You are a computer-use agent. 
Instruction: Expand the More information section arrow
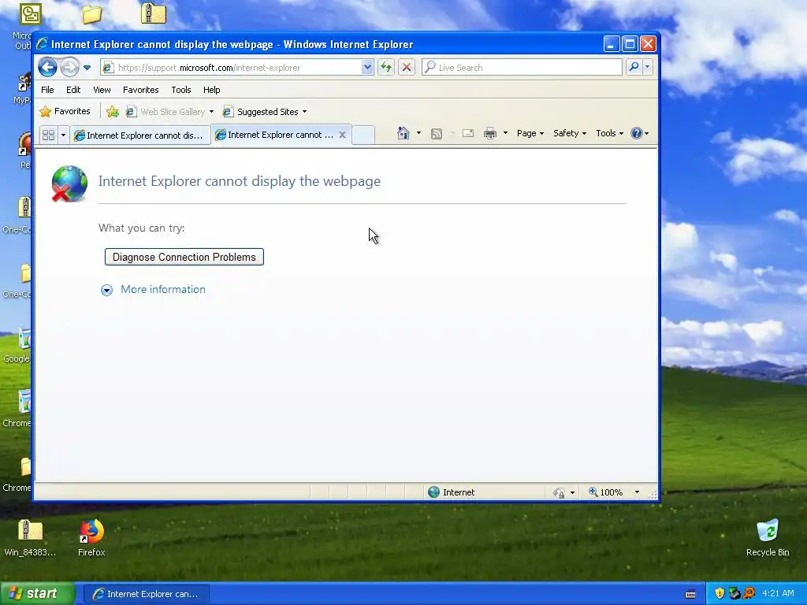pyautogui.click(x=106, y=290)
